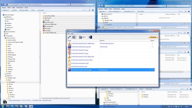The height and width of the screenshot is (108, 192).
Task: Select Área de Trabalho in navigation tree
Action: (9, 15)
